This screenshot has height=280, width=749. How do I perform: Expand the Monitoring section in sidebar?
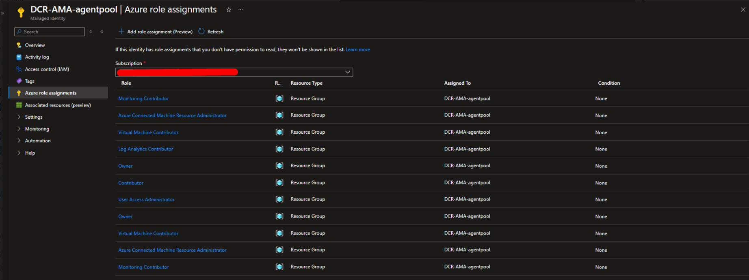[x=19, y=129]
